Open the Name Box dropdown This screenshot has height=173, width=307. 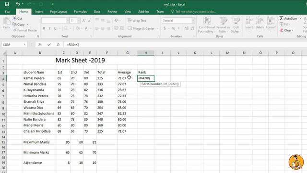24,45
